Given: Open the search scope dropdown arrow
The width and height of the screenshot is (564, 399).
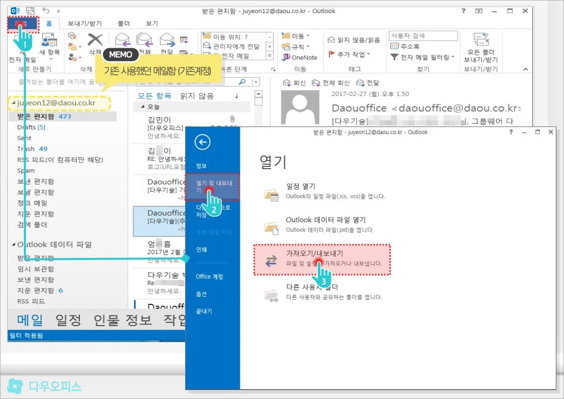Looking at the screenshot, I should 256,82.
